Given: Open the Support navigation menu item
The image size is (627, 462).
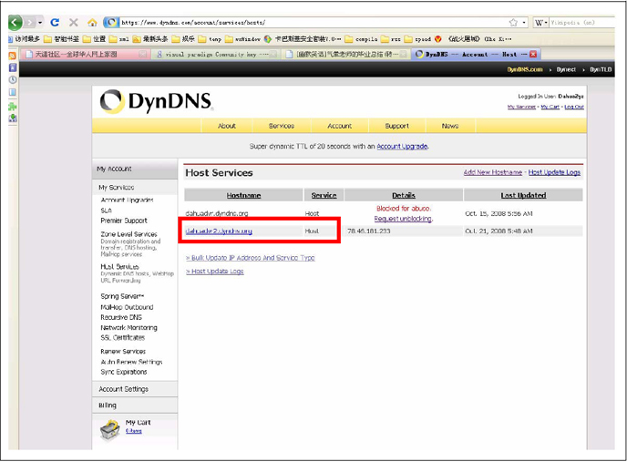Looking at the screenshot, I should click(396, 126).
